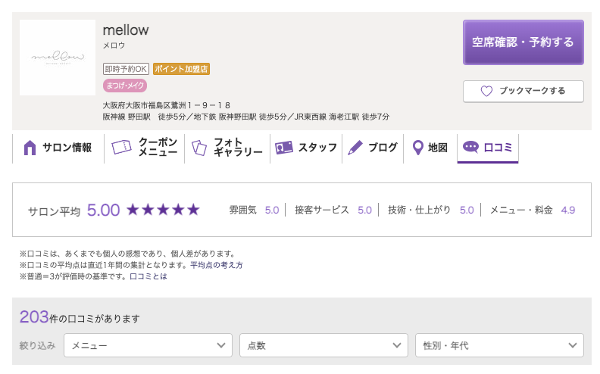Click the five-star rating display
The width and height of the screenshot is (600, 374).
tap(163, 210)
